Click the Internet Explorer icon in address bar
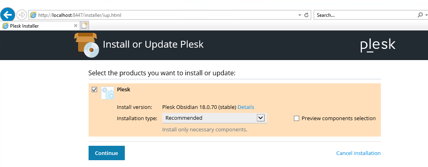428x167 pixels. tap(33, 15)
